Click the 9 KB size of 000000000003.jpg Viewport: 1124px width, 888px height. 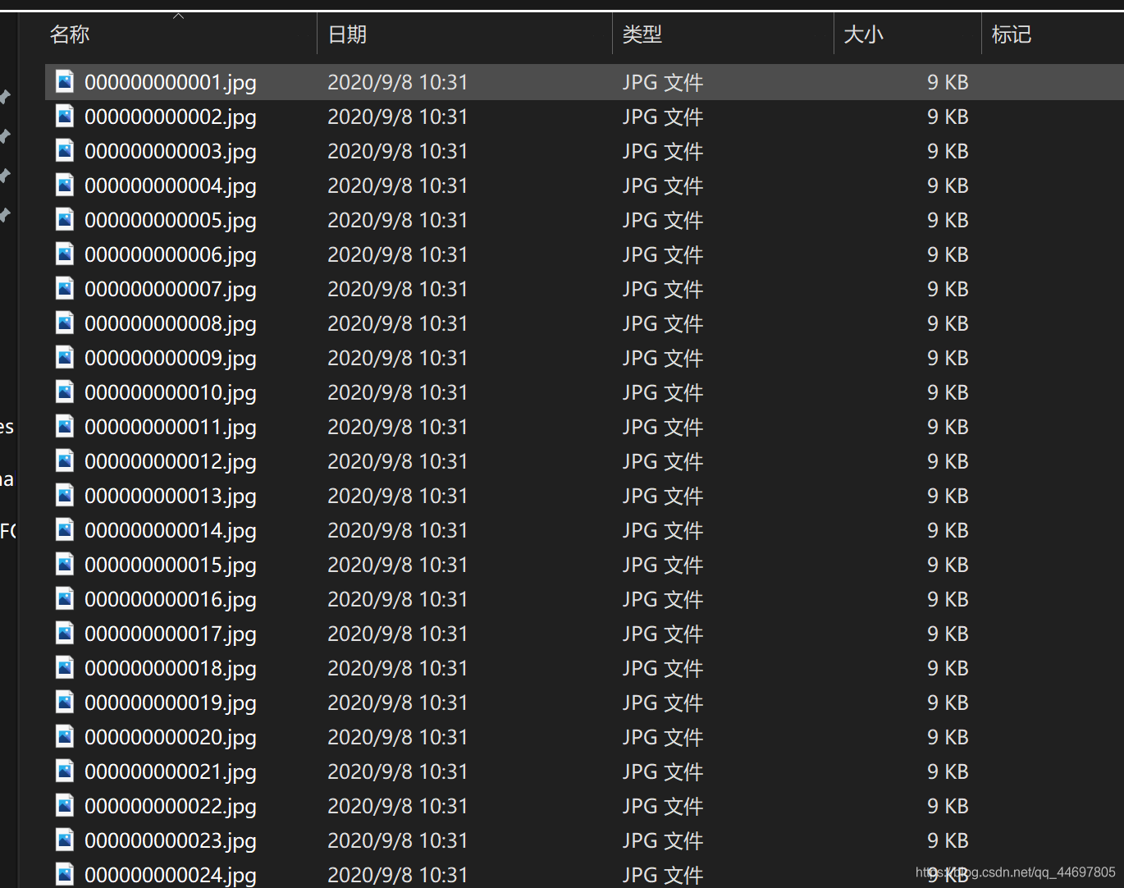click(948, 151)
